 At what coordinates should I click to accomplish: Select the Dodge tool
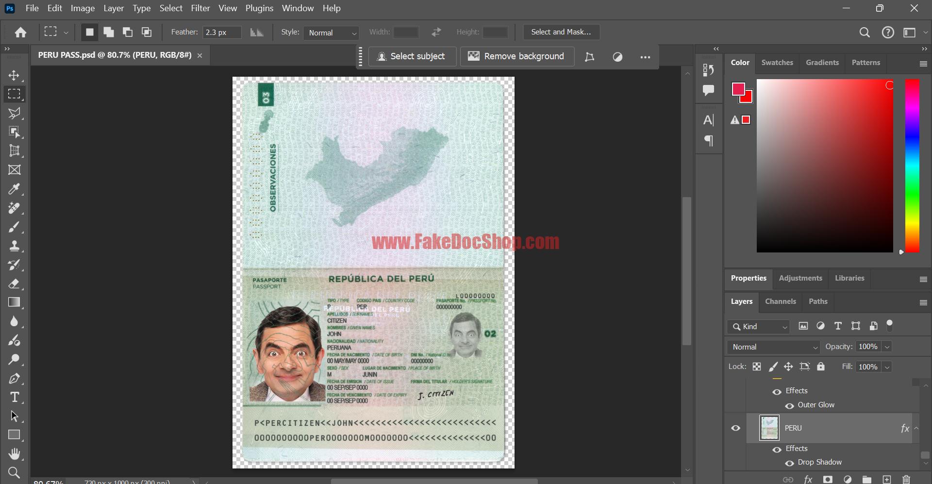(x=14, y=359)
